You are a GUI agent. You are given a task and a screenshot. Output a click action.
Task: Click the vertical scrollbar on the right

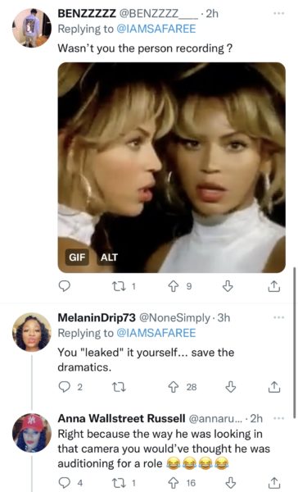click(294, 343)
